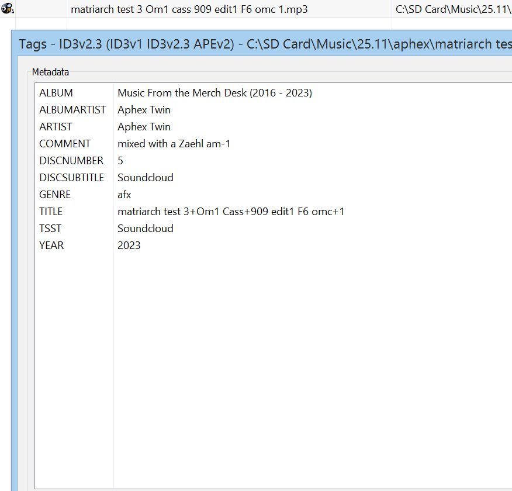Image resolution: width=512 pixels, height=491 pixels.
Task: Select the COMMENT field name
Action: coord(65,144)
